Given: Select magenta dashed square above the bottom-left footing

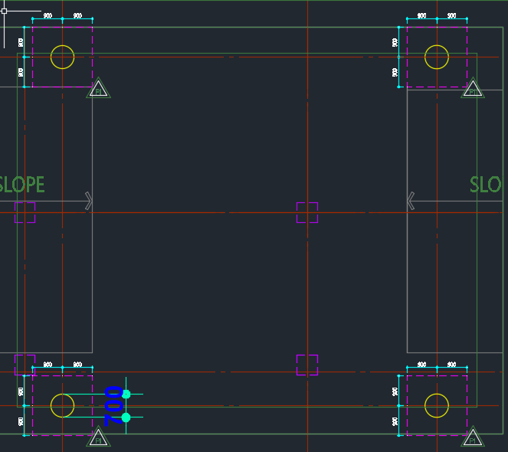Looking at the screenshot, I should pyautogui.click(x=25, y=365).
